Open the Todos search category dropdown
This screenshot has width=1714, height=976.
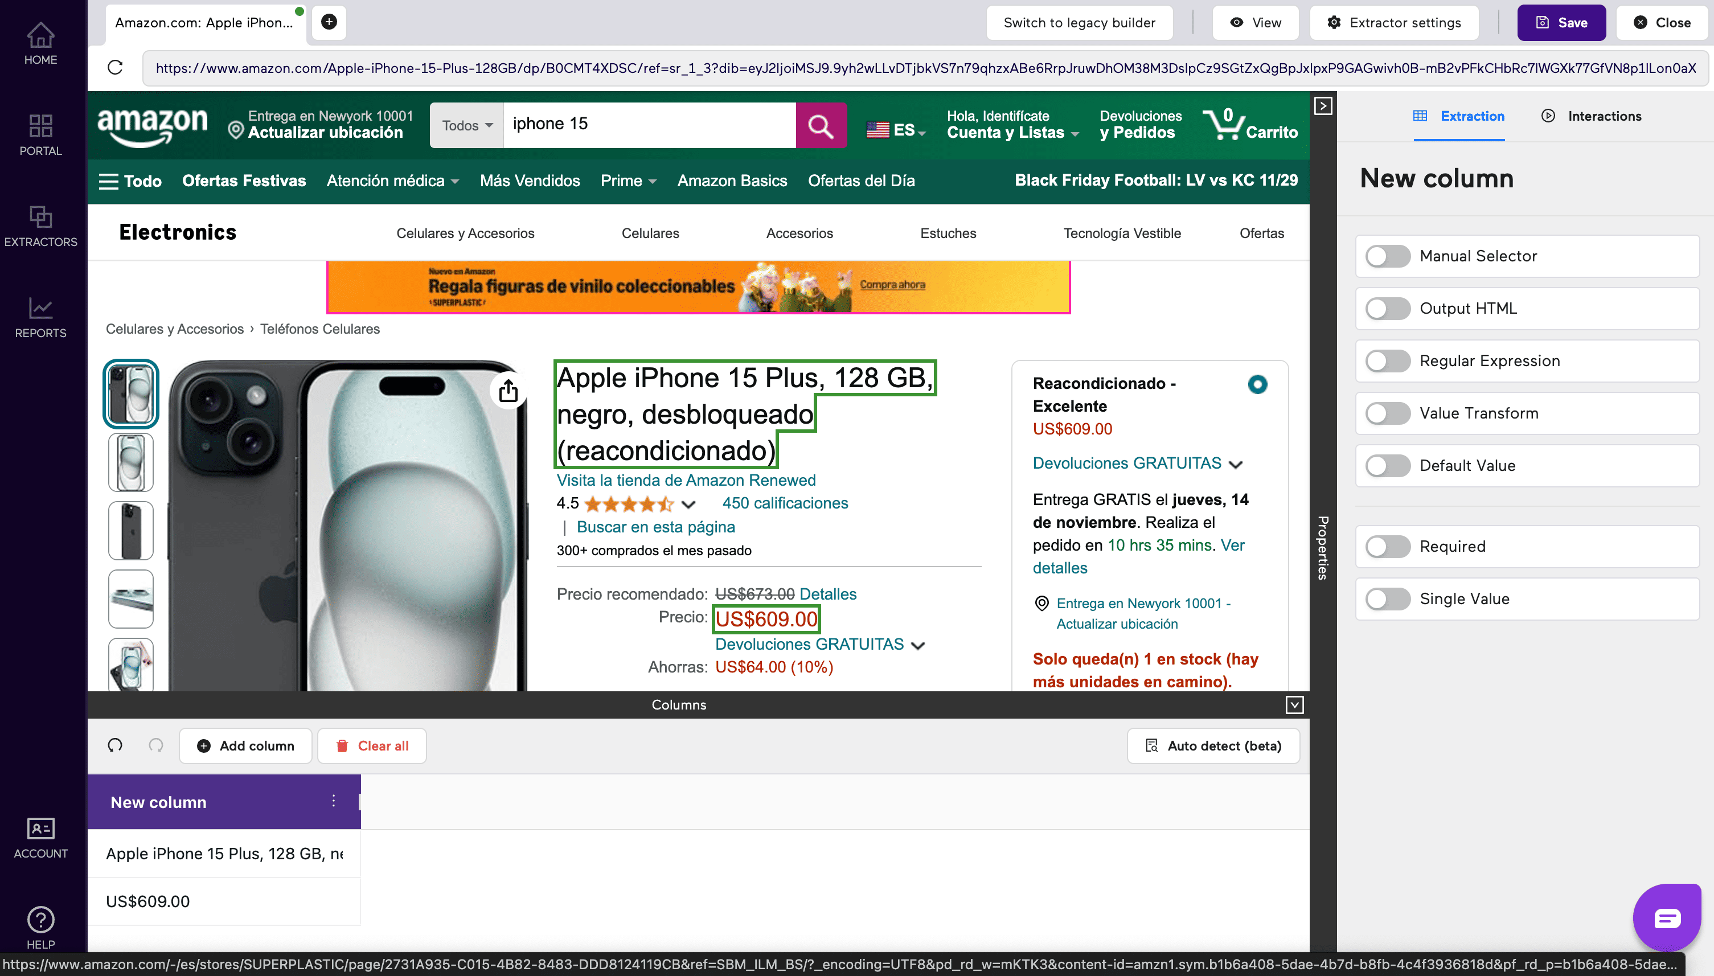[x=466, y=125]
